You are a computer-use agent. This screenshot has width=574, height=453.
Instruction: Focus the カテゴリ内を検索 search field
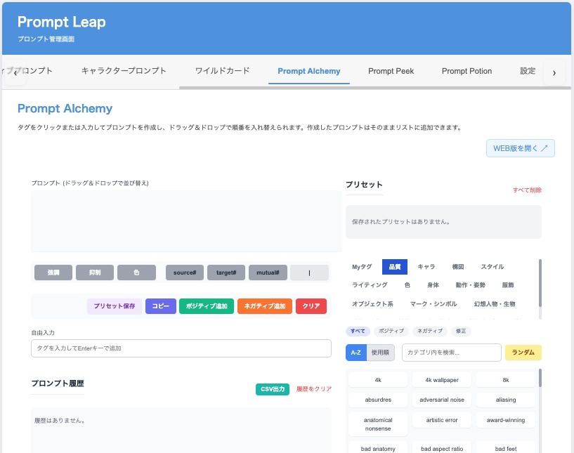451,353
